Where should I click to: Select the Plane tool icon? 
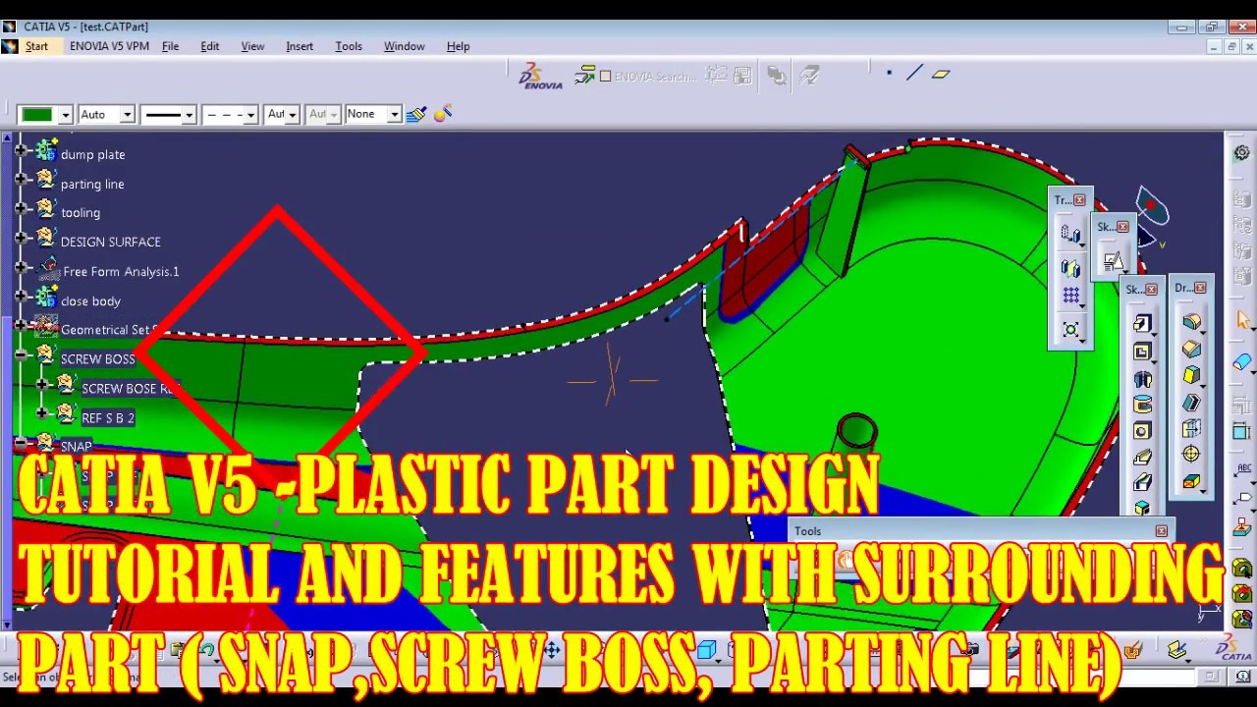941,73
